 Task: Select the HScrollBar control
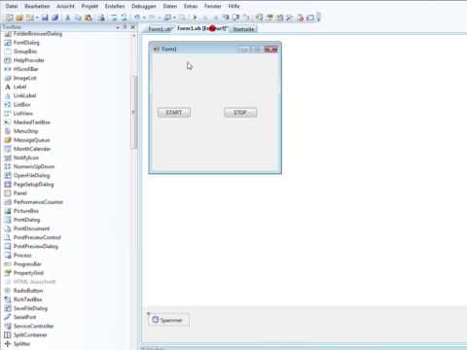click(x=26, y=69)
